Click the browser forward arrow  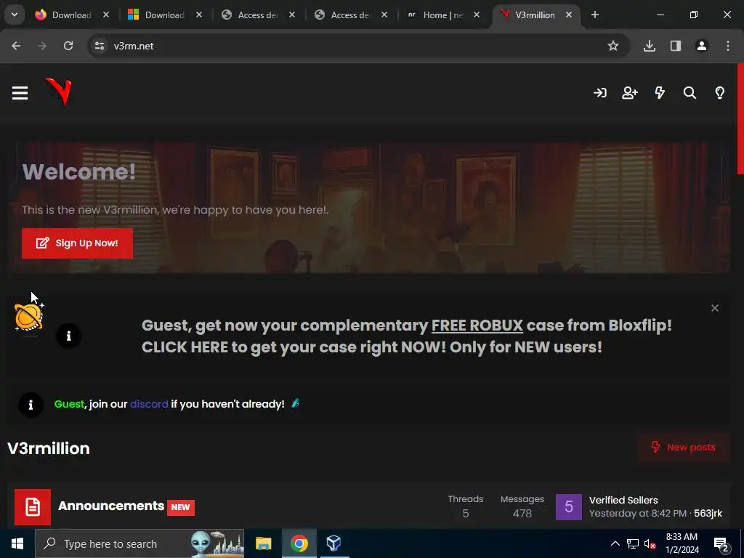42,46
